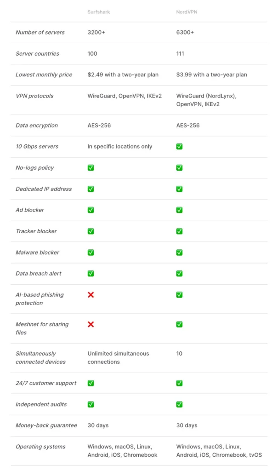Click the red X for Surfshark AI-based phishing protection
The width and height of the screenshot is (277, 471).
pyautogui.click(x=91, y=294)
